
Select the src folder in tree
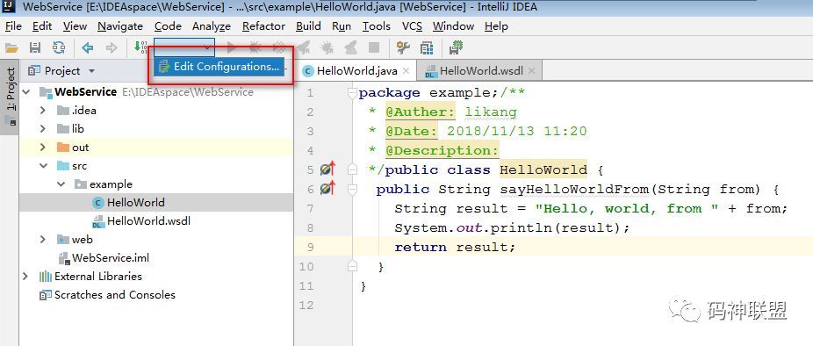click(x=79, y=166)
